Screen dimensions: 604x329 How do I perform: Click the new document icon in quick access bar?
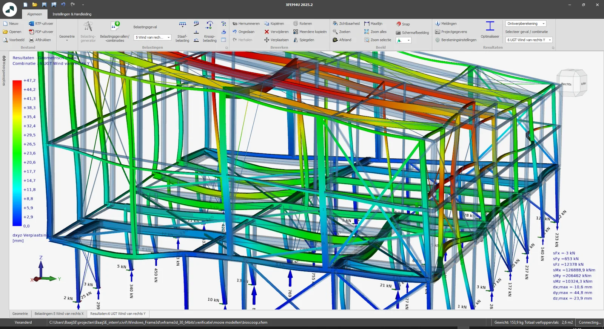point(25,5)
